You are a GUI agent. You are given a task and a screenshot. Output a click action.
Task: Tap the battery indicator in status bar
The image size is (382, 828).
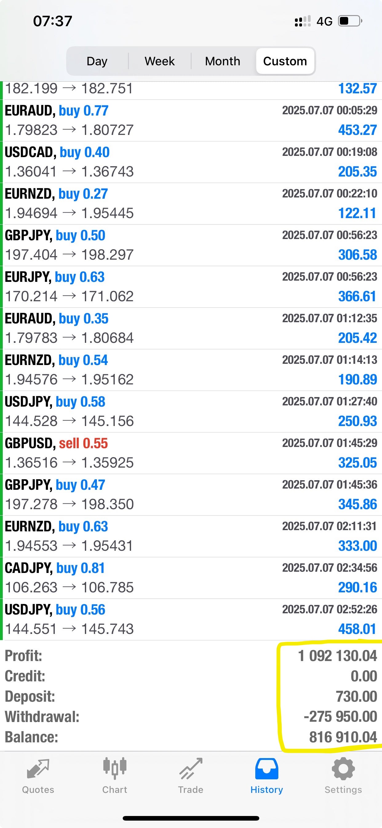coord(350,21)
